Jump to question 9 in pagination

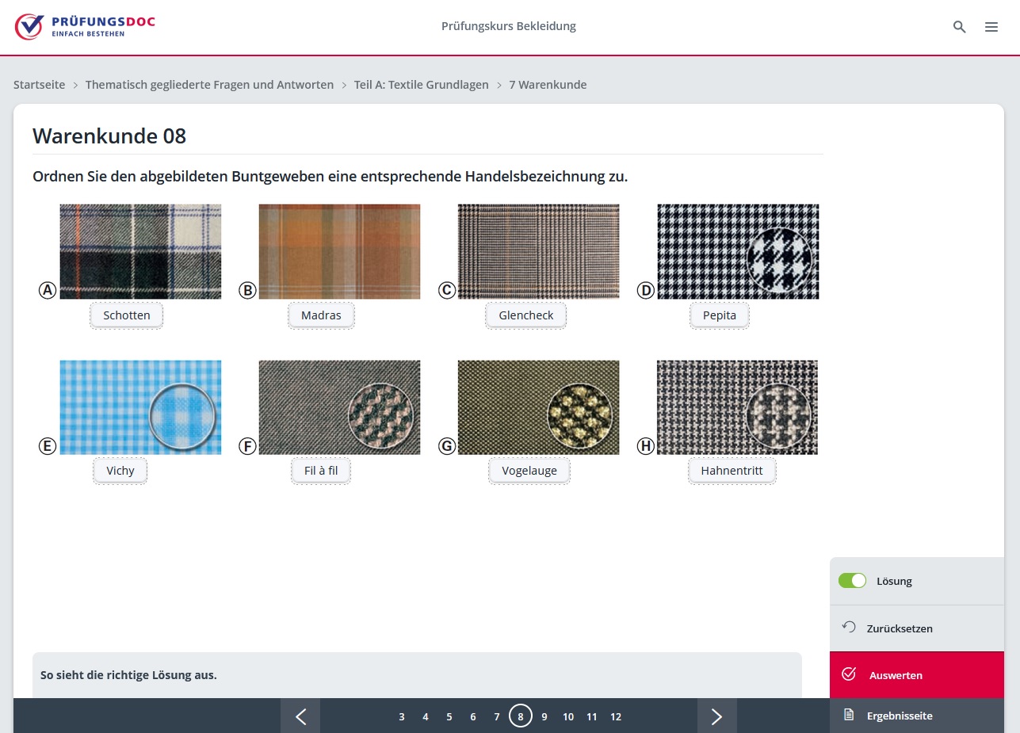544,716
